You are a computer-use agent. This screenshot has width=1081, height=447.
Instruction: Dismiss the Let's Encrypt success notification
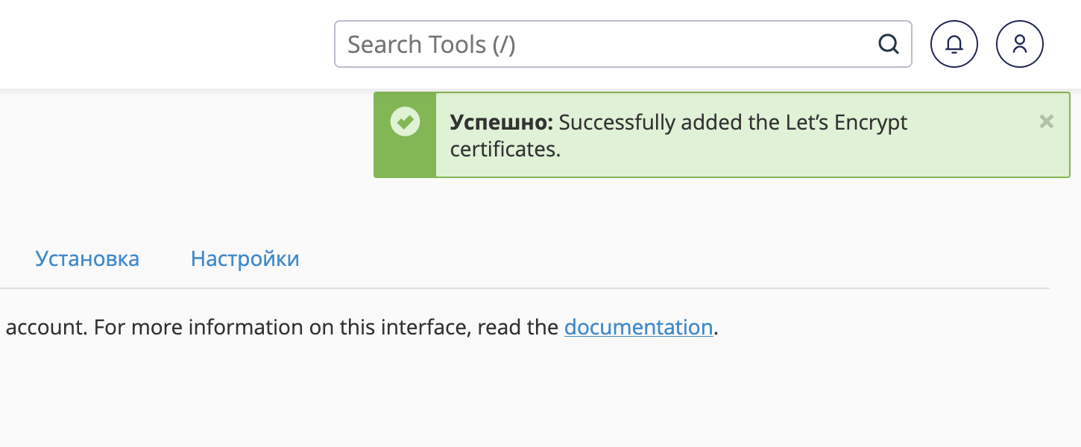(x=1046, y=121)
